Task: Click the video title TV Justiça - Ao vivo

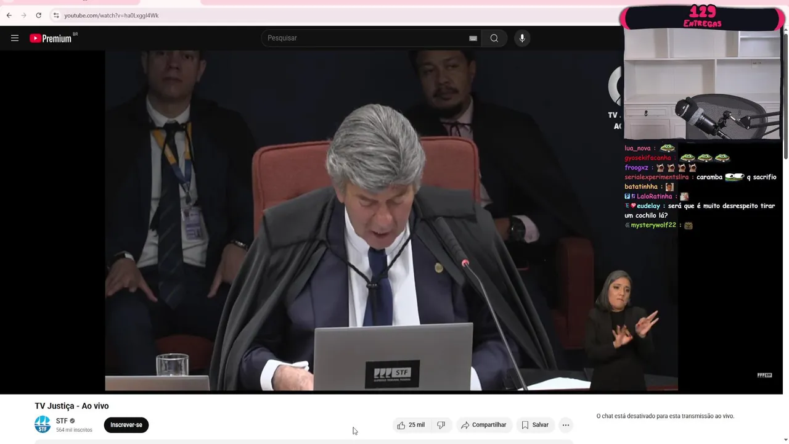Action: tap(72, 406)
